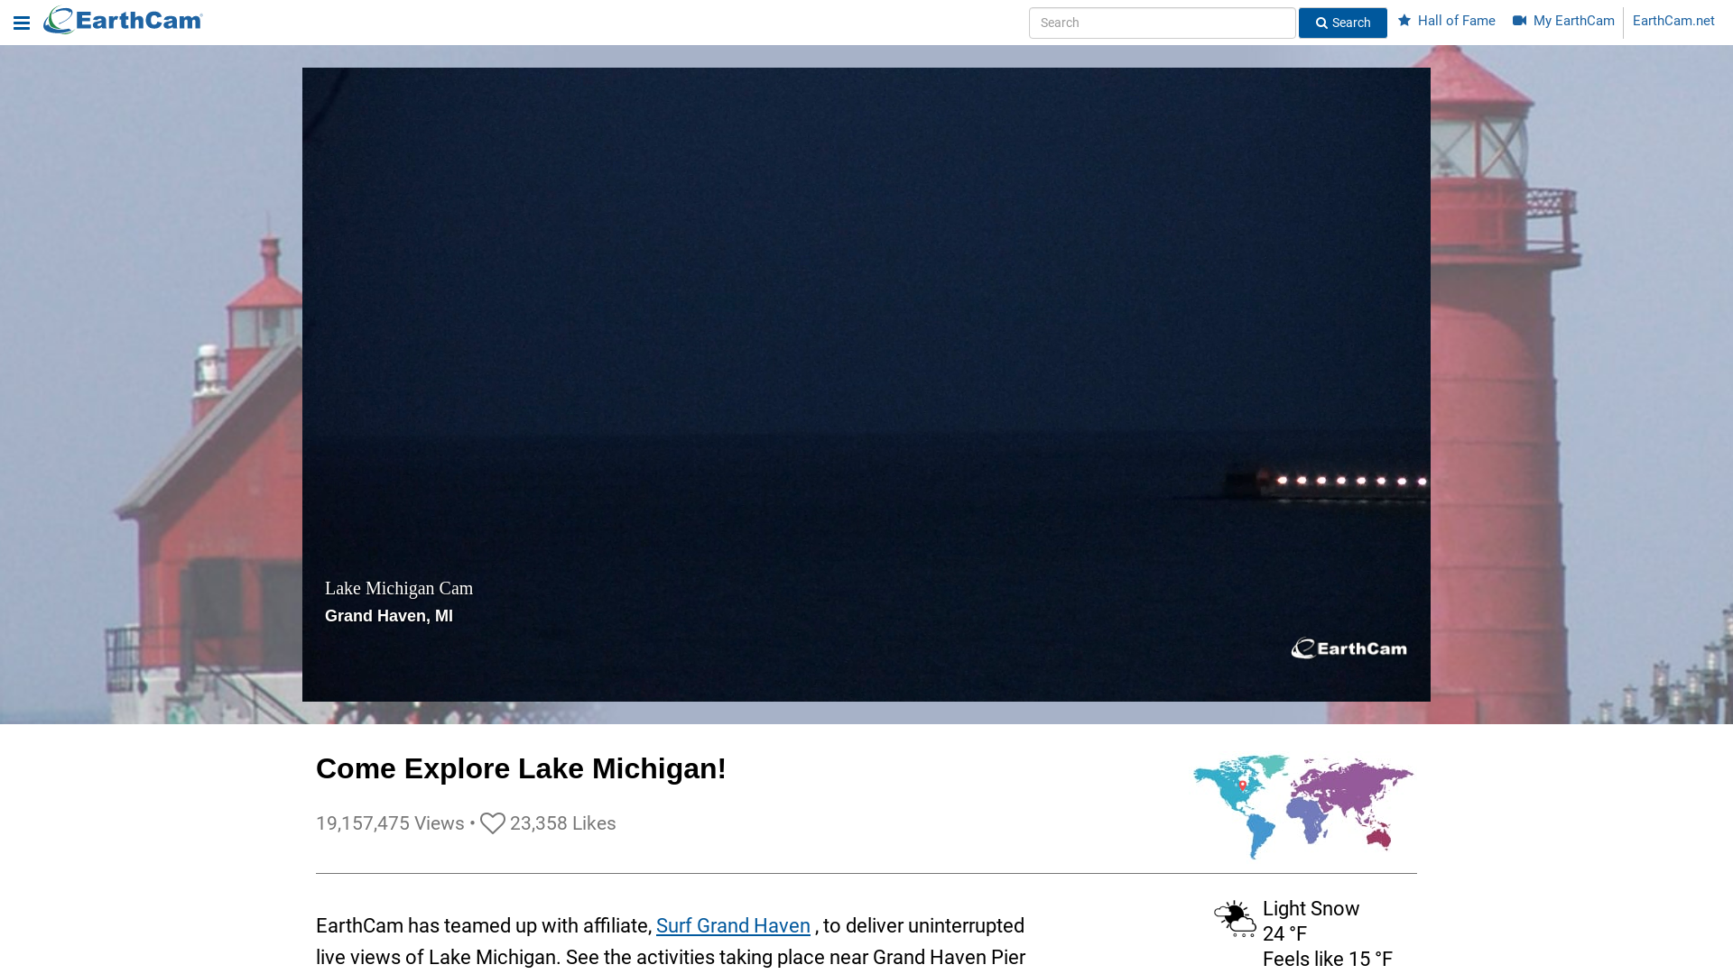
Task: Open the Hall of Fame page
Action: pos(1456,21)
